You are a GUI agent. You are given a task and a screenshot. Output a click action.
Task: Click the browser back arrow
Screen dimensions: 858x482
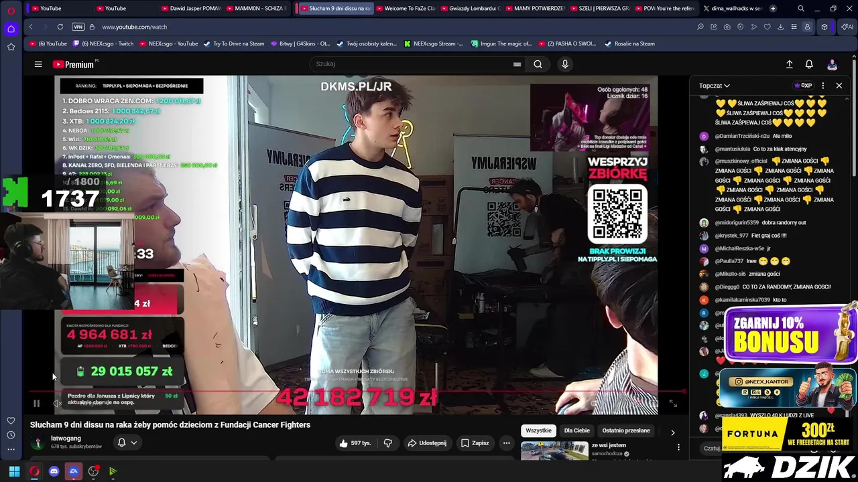[x=31, y=27]
